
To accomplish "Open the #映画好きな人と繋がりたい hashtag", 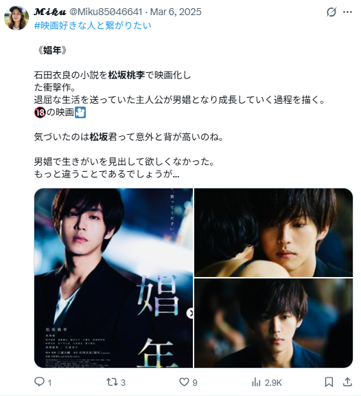I will click(93, 25).
